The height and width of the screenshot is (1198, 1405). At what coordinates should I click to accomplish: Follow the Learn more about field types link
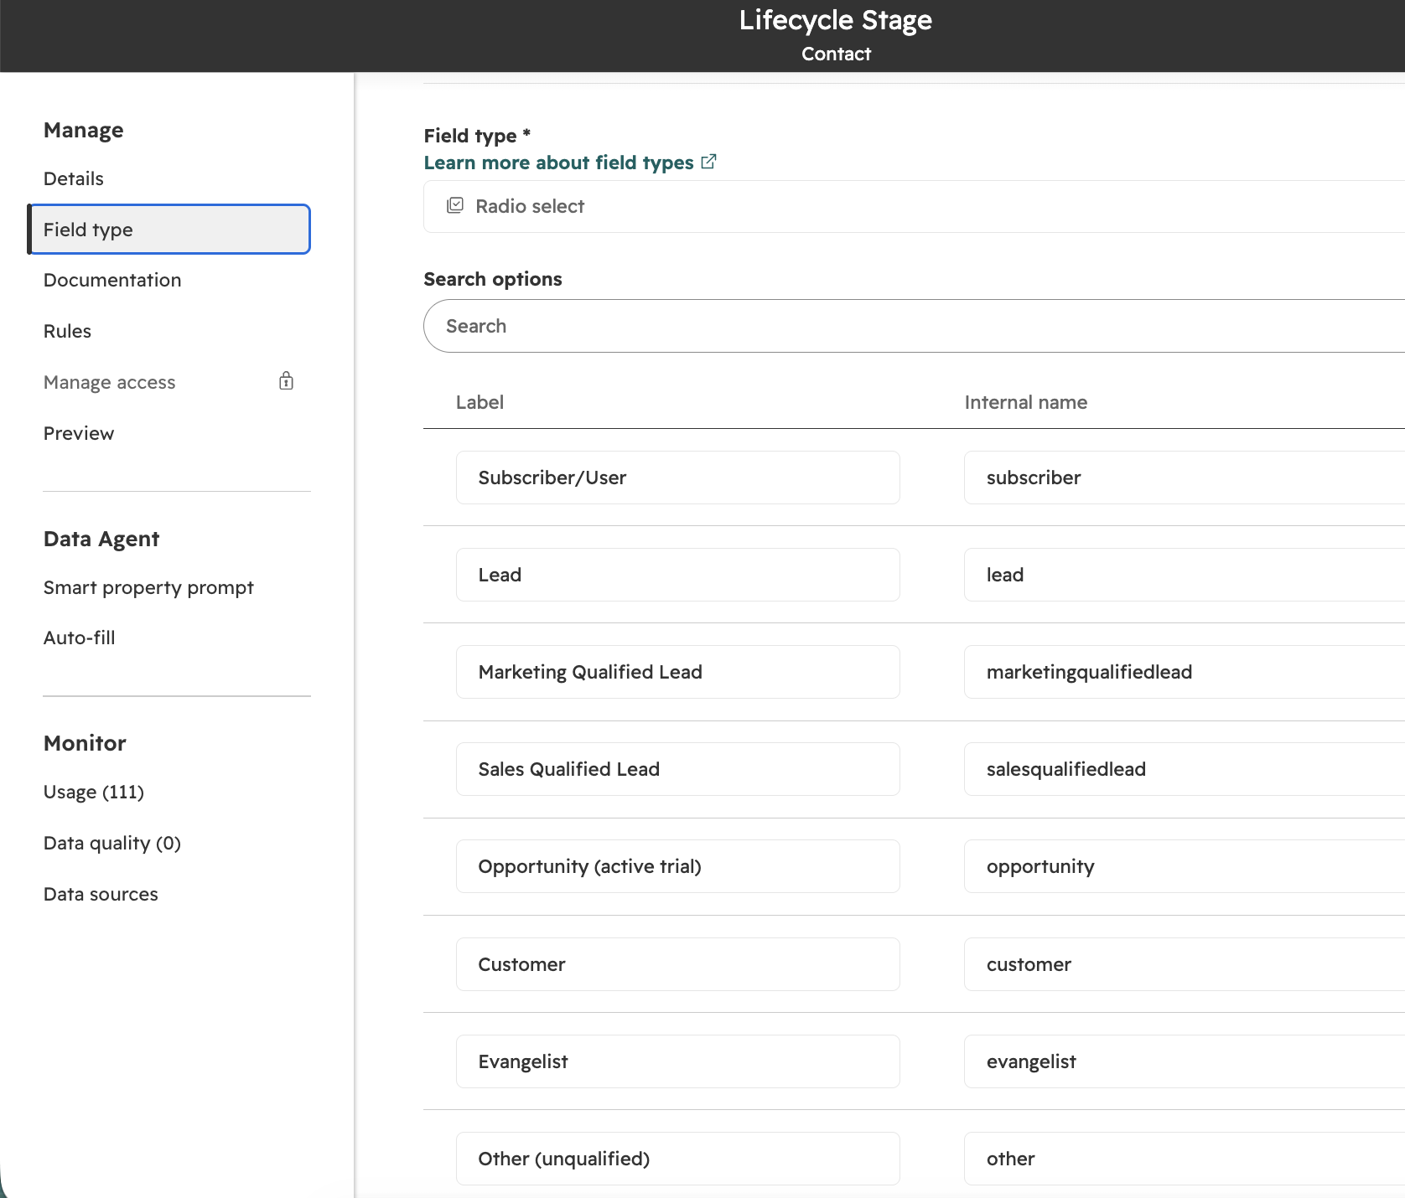(x=559, y=163)
